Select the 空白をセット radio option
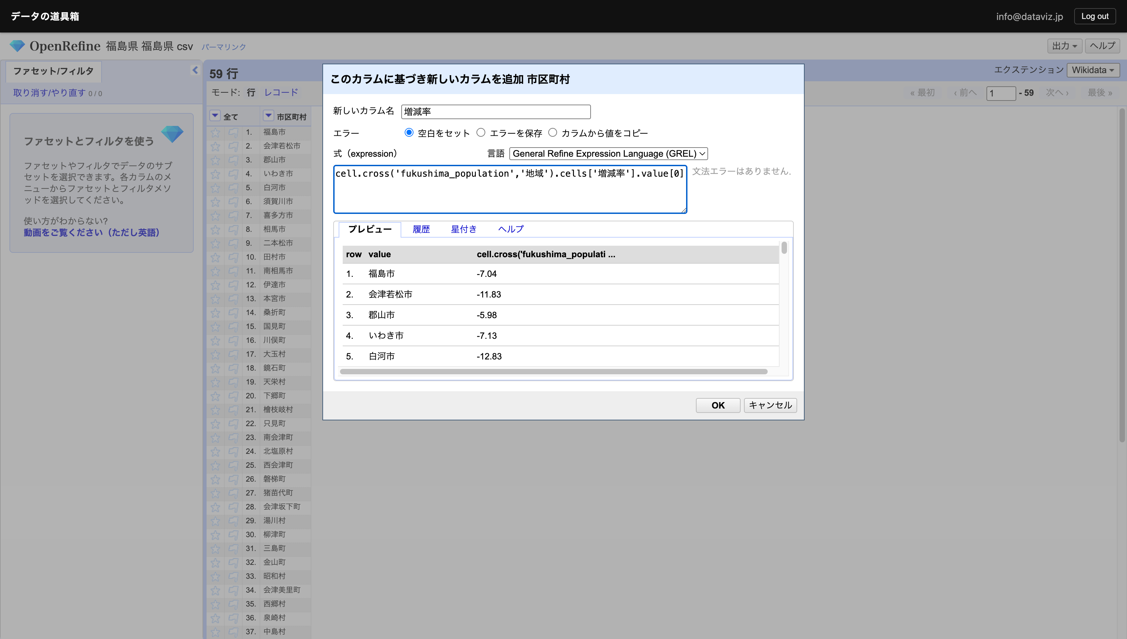The height and width of the screenshot is (639, 1127). click(409, 133)
